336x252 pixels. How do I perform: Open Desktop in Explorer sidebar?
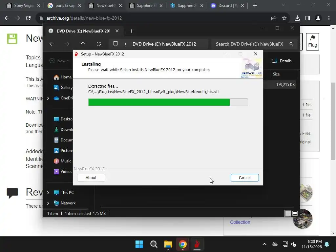[x=63, y=119]
